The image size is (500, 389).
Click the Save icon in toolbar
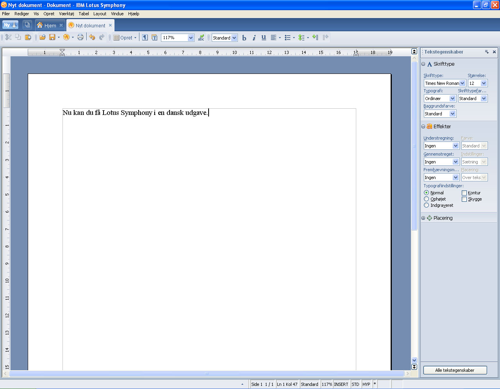[52, 38]
